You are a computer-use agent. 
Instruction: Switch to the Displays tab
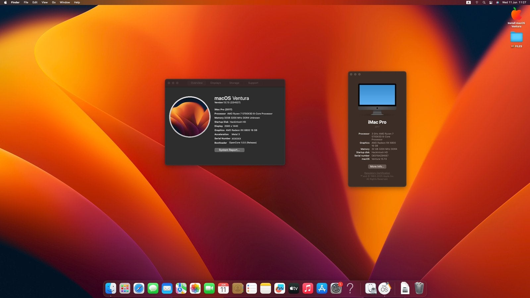click(x=216, y=83)
